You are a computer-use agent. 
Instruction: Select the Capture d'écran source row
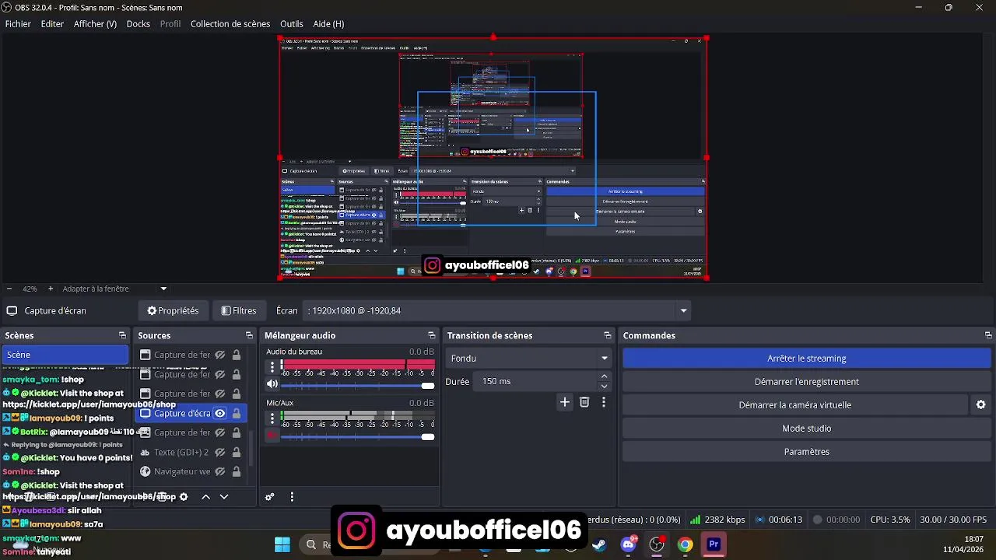click(x=191, y=413)
